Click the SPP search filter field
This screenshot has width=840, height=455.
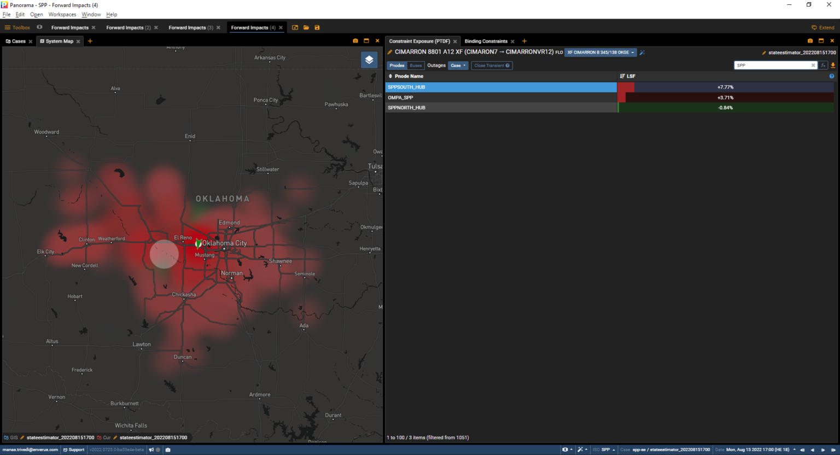772,65
